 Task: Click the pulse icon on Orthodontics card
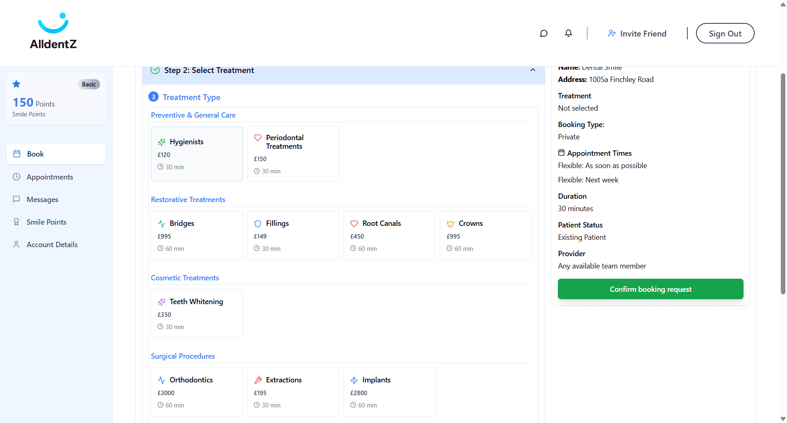click(x=161, y=380)
